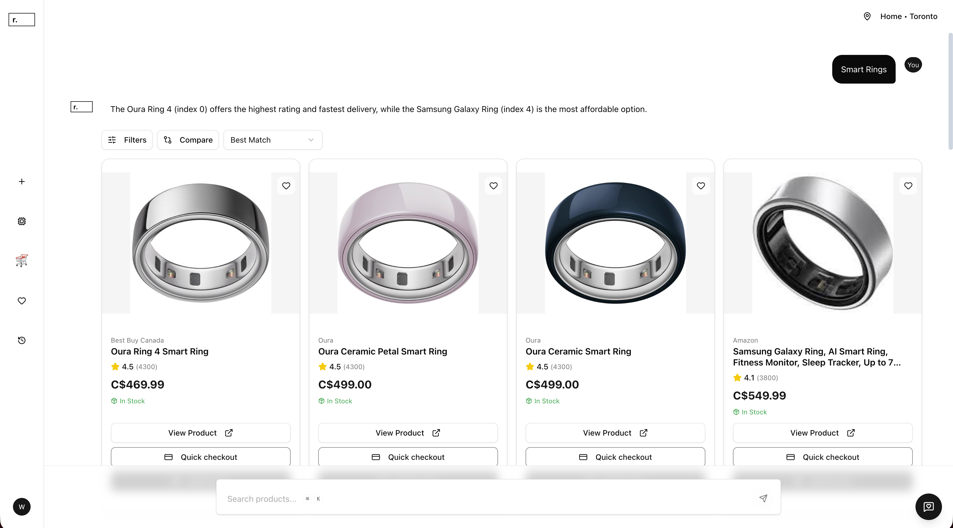This screenshot has width=953, height=528.
Task: Favorite the Oura Ring 4 Smart Ring
Action: (x=286, y=185)
